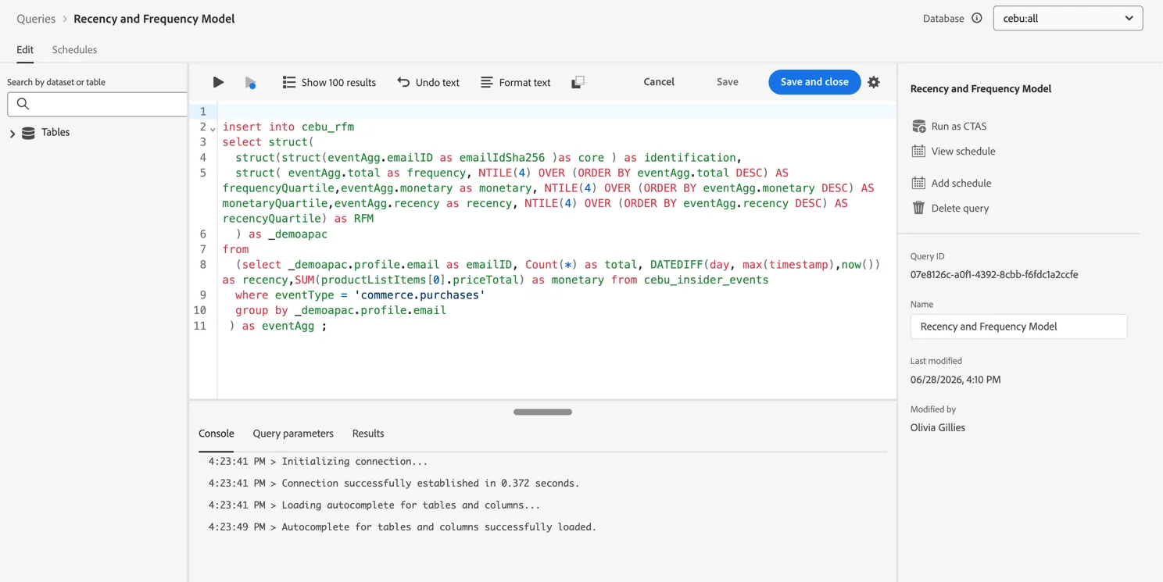Screen dimensions: 1163x582
Task: Switch to the Schedules tab
Action: [x=74, y=49]
